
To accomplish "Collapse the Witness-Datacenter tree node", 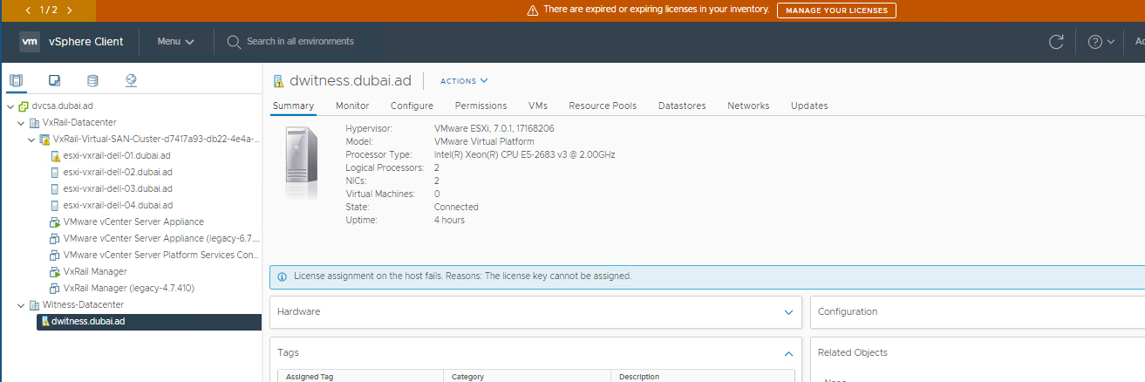I will (x=21, y=305).
